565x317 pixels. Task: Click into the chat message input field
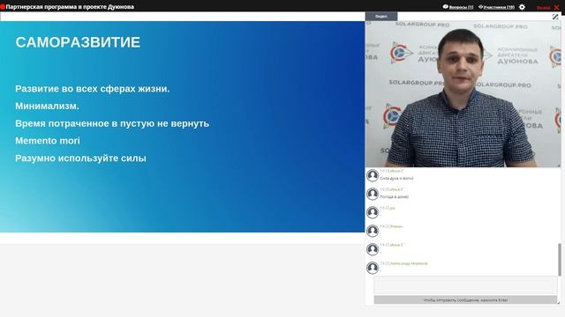(465, 285)
